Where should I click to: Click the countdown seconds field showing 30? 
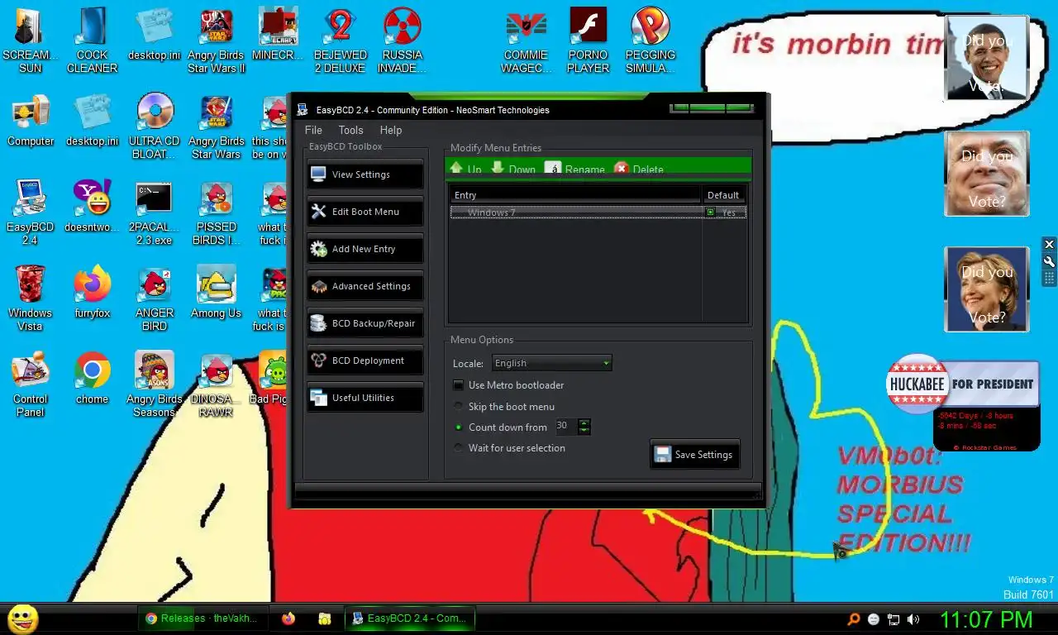point(566,427)
